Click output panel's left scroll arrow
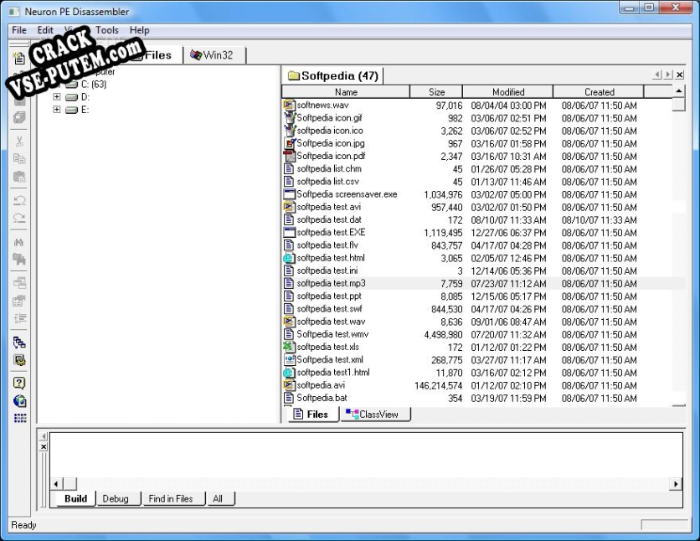The width and height of the screenshot is (700, 541). [x=56, y=484]
